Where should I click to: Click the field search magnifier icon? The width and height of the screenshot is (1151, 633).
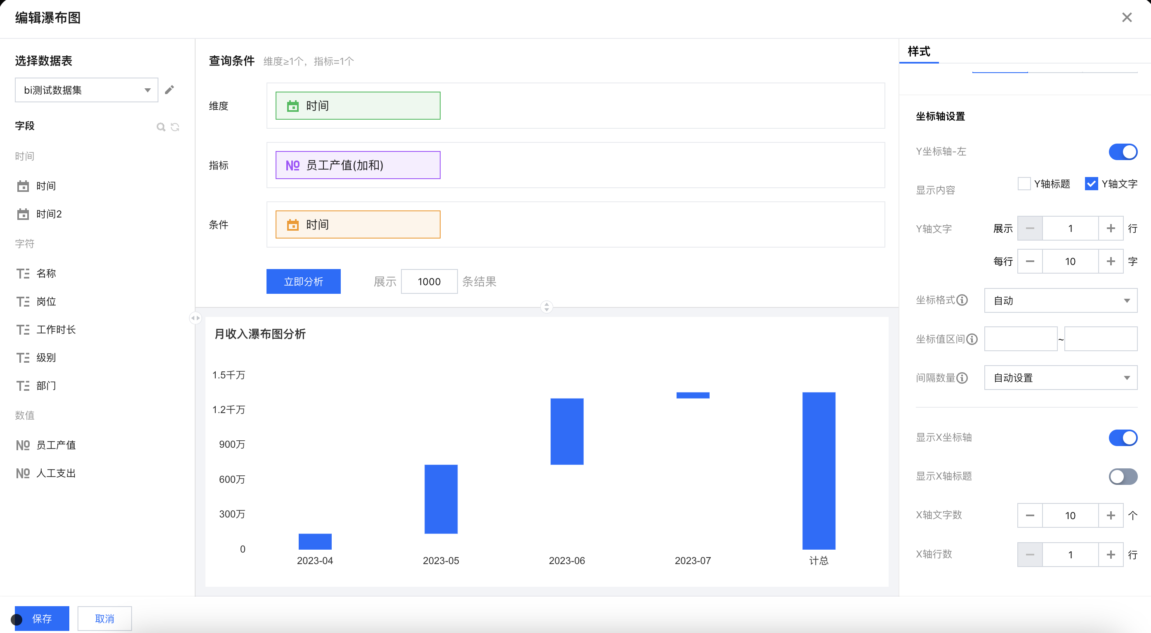(x=161, y=127)
